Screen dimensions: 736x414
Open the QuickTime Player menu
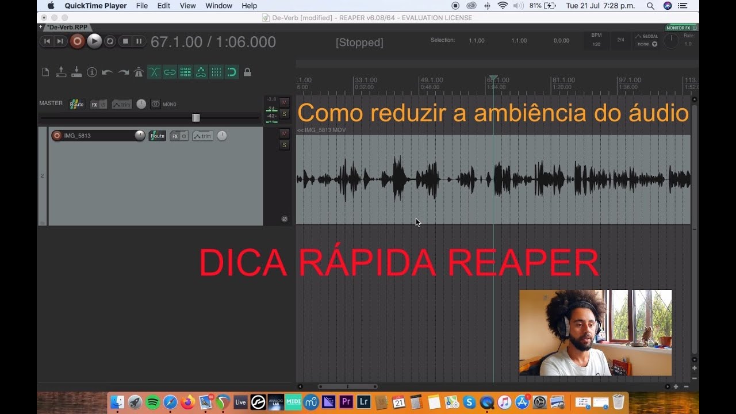(95, 6)
